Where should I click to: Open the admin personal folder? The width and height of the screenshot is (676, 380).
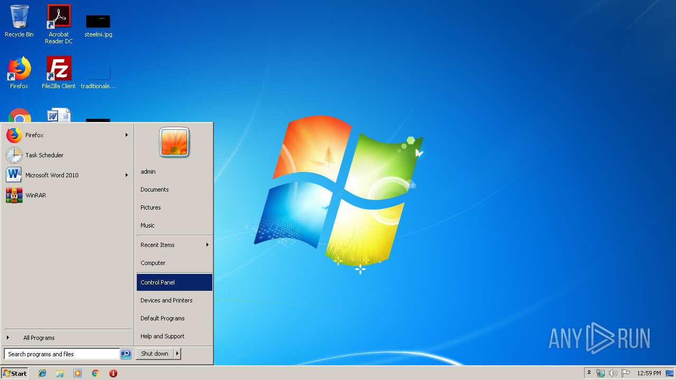pyautogui.click(x=174, y=172)
